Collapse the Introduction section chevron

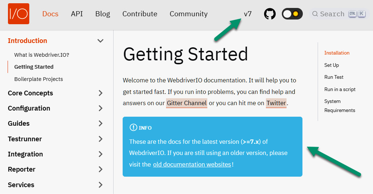[x=101, y=41]
